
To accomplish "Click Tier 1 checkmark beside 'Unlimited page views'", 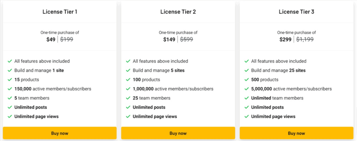I will pyautogui.click(x=10, y=117).
